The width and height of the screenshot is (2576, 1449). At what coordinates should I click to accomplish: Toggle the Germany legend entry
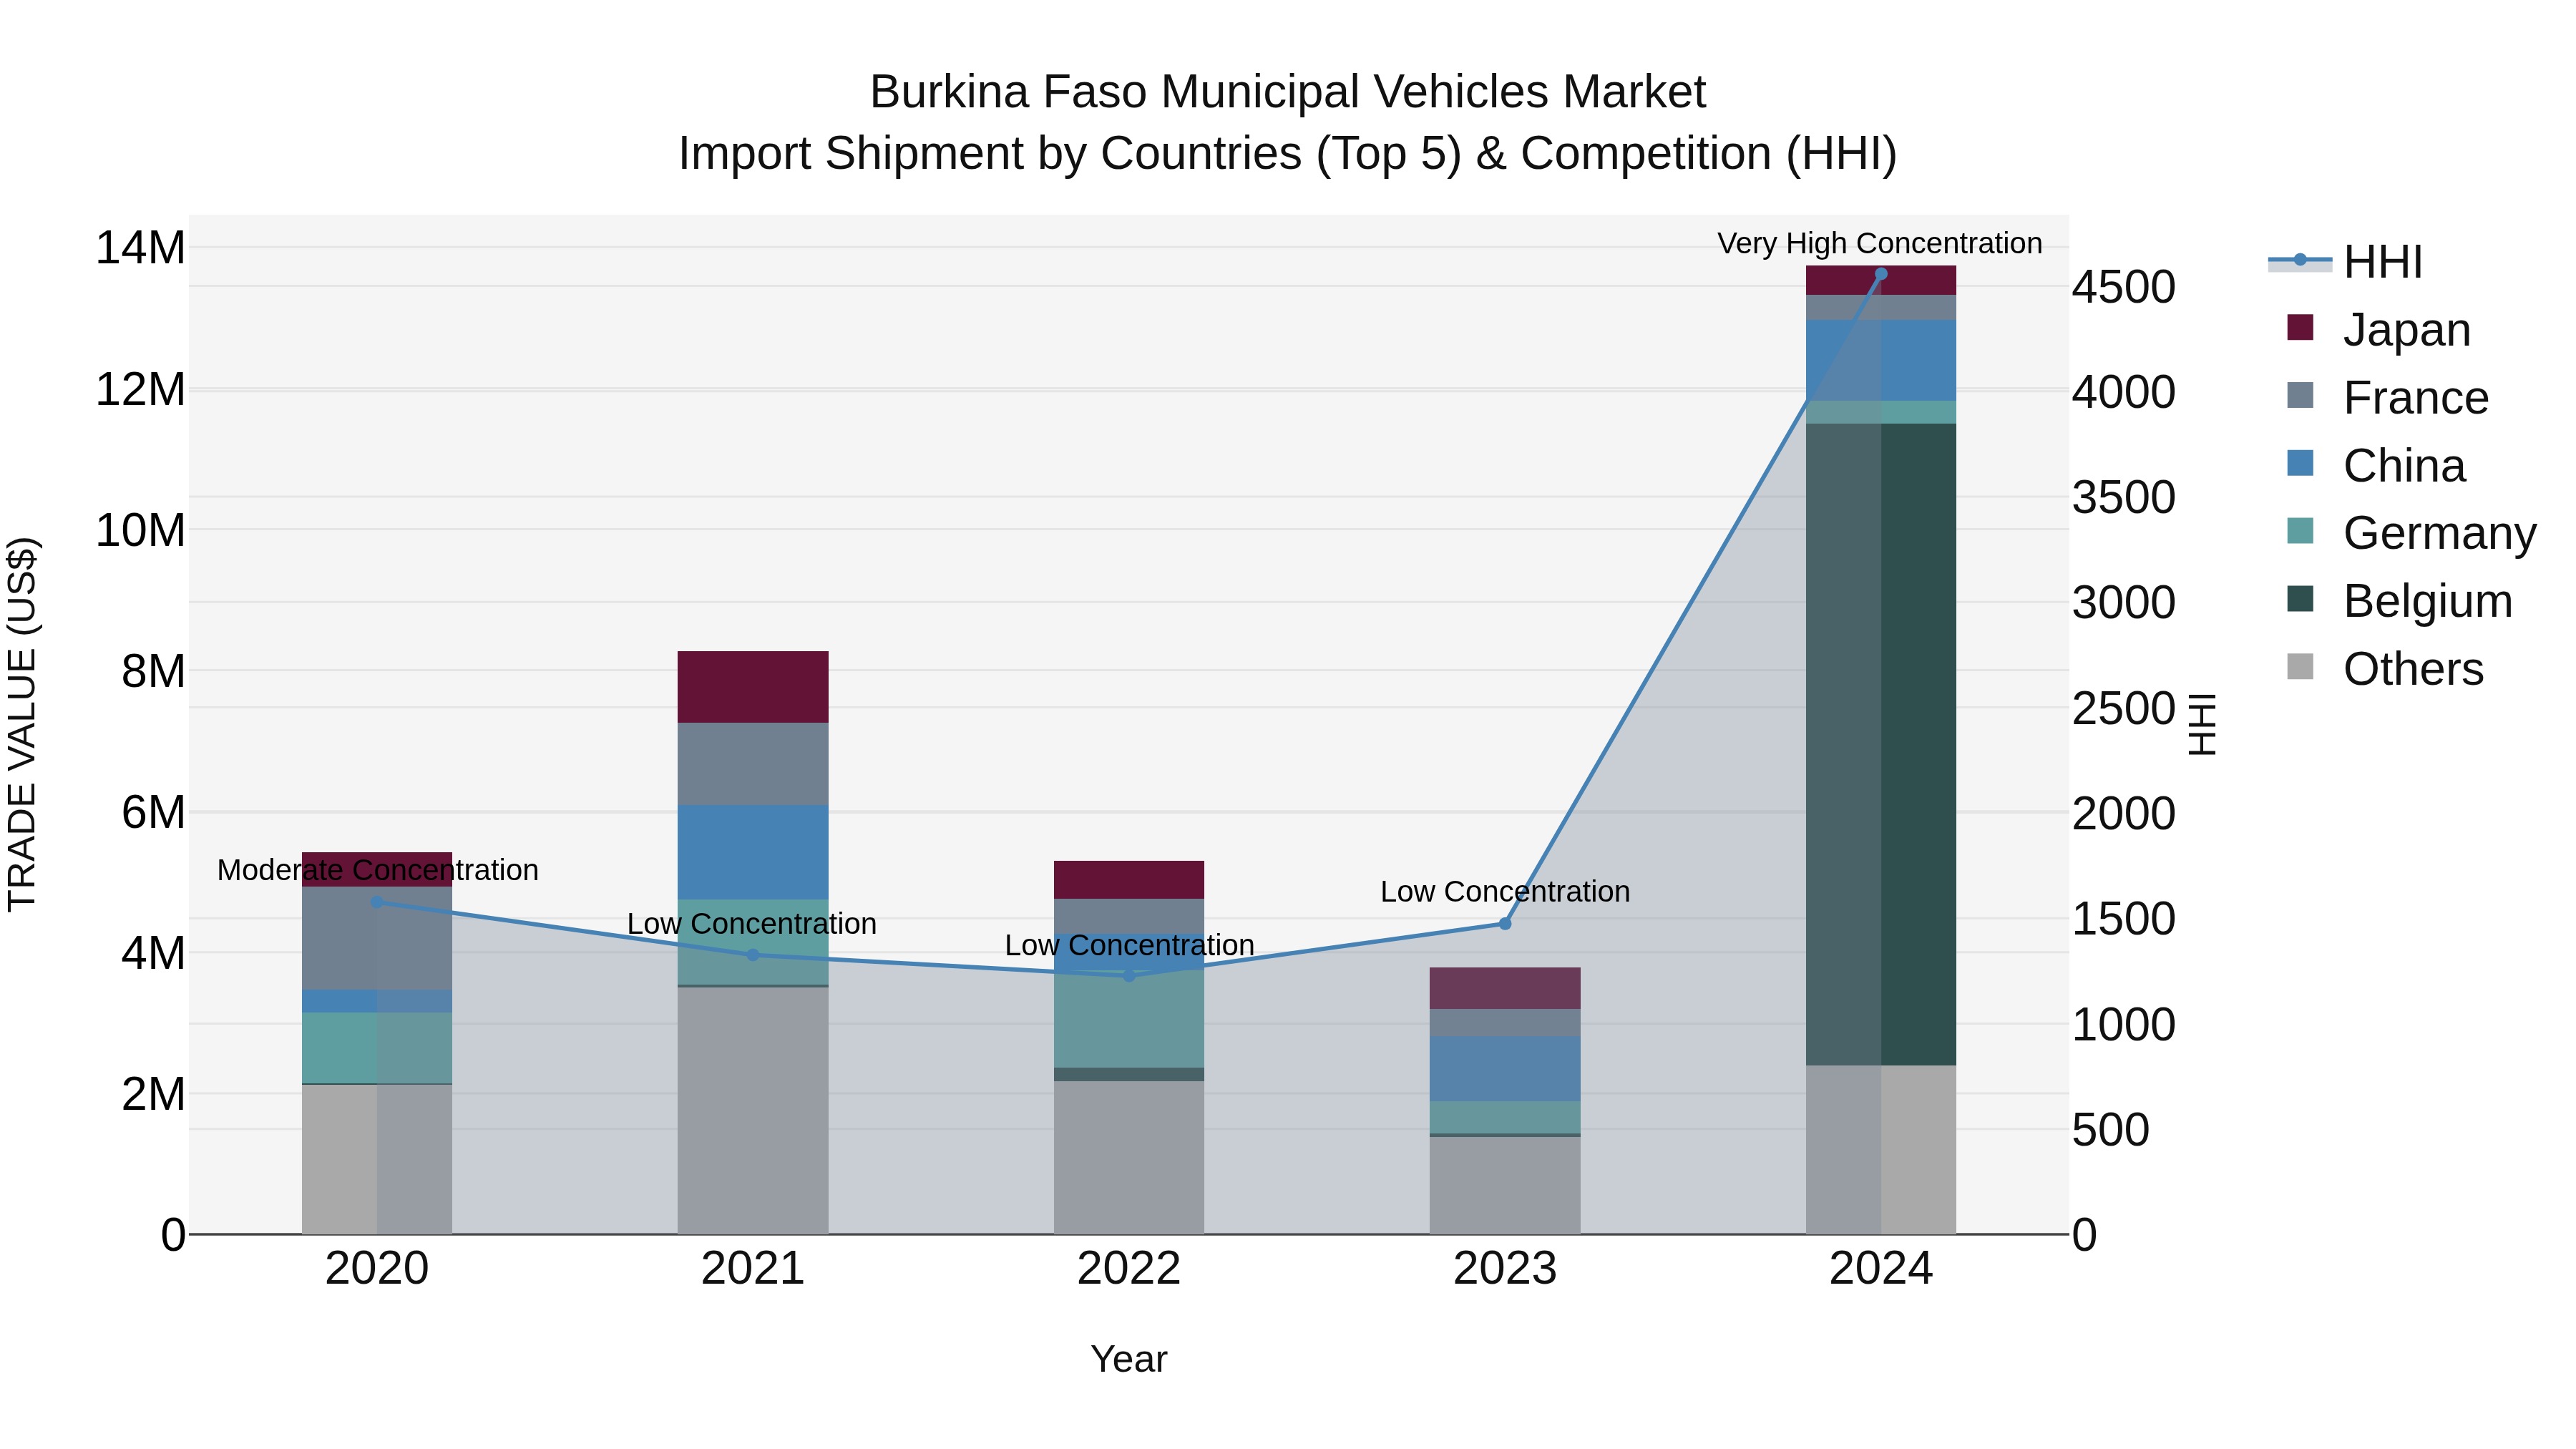[x=2411, y=532]
